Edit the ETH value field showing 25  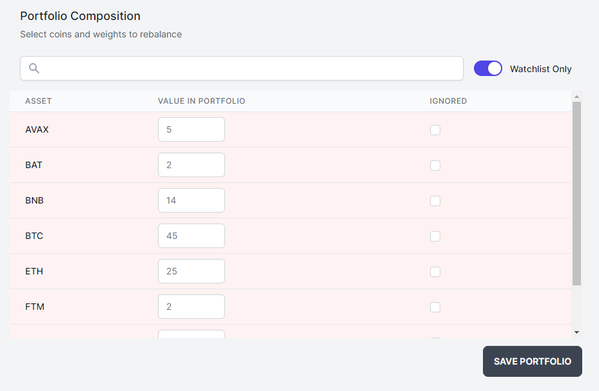pos(191,271)
